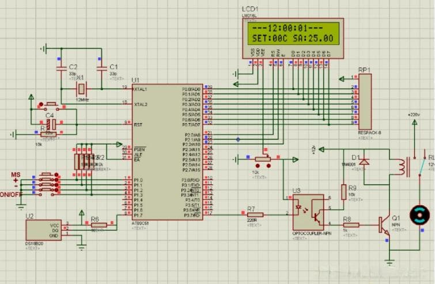The image size is (435, 284).
Task: Click the LCD time text ---12:00:01---
Action: click(288, 28)
